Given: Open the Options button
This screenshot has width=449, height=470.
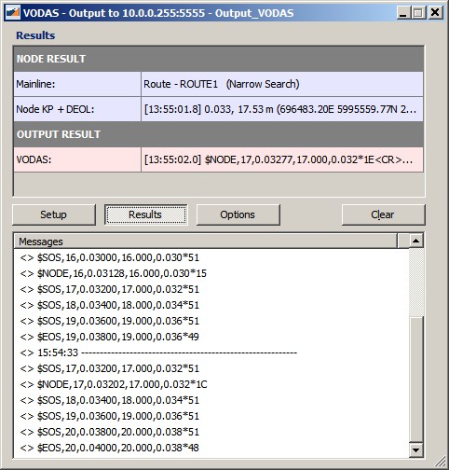Looking at the screenshot, I should (x=238, y=214).
